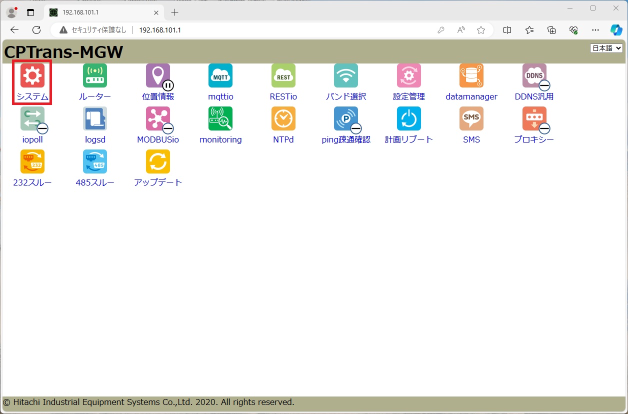Open the ping疎通確認 icon
Viewport: 628px width, 414px height.
[x=346, y=118]
